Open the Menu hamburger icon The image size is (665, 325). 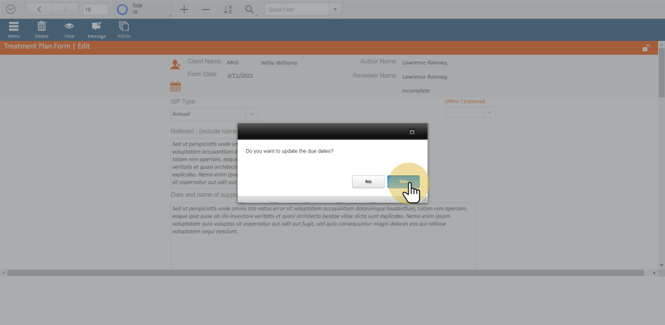[14, 27]
